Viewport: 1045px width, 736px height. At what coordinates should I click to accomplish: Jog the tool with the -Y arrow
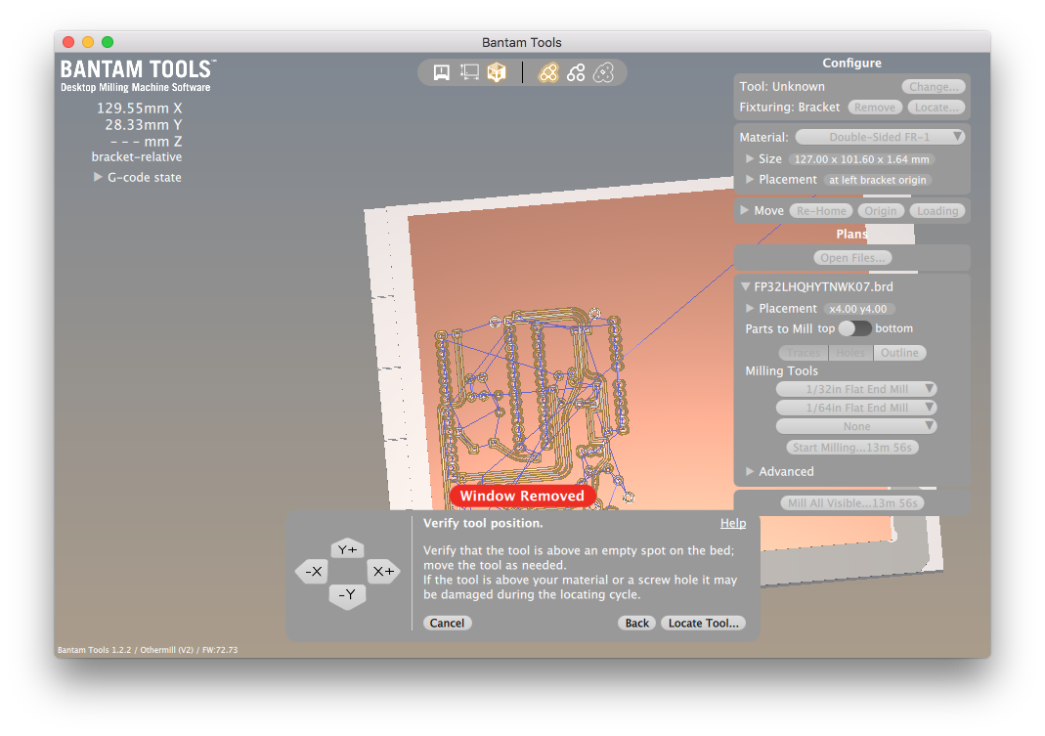click(347, 594)
